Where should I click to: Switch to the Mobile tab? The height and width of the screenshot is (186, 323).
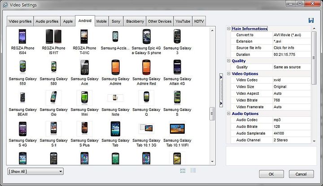(101, 21)
